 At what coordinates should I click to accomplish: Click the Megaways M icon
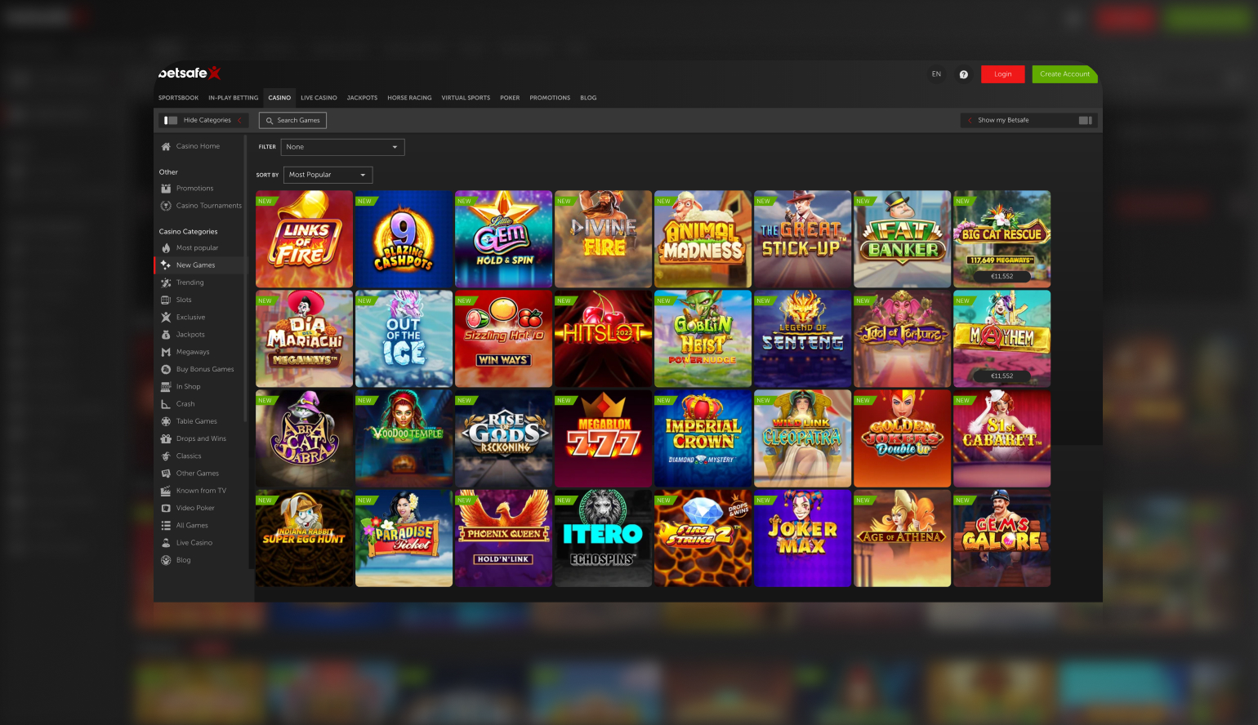pos(166,352)
